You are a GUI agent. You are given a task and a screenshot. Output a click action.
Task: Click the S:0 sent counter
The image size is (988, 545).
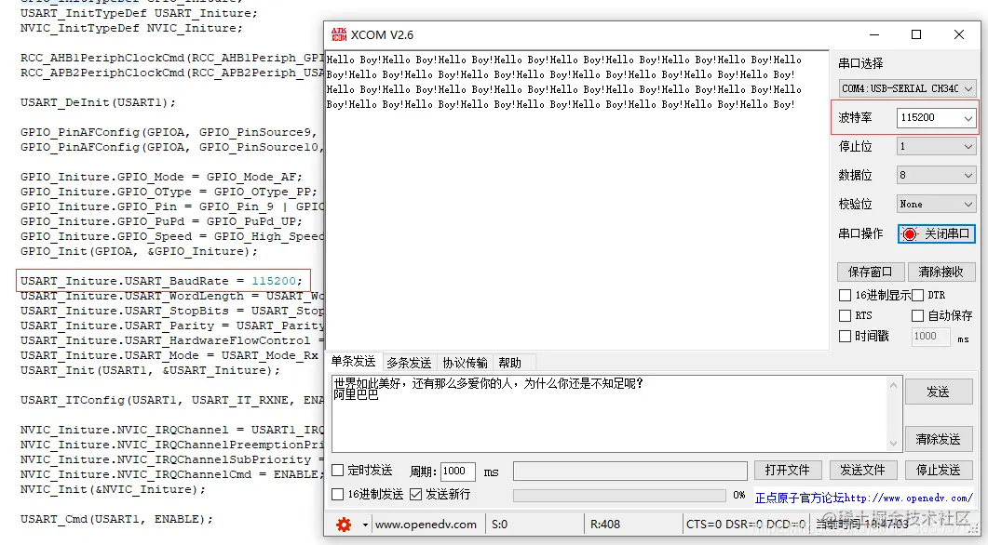pyautogui.click(x=500, y=525)
